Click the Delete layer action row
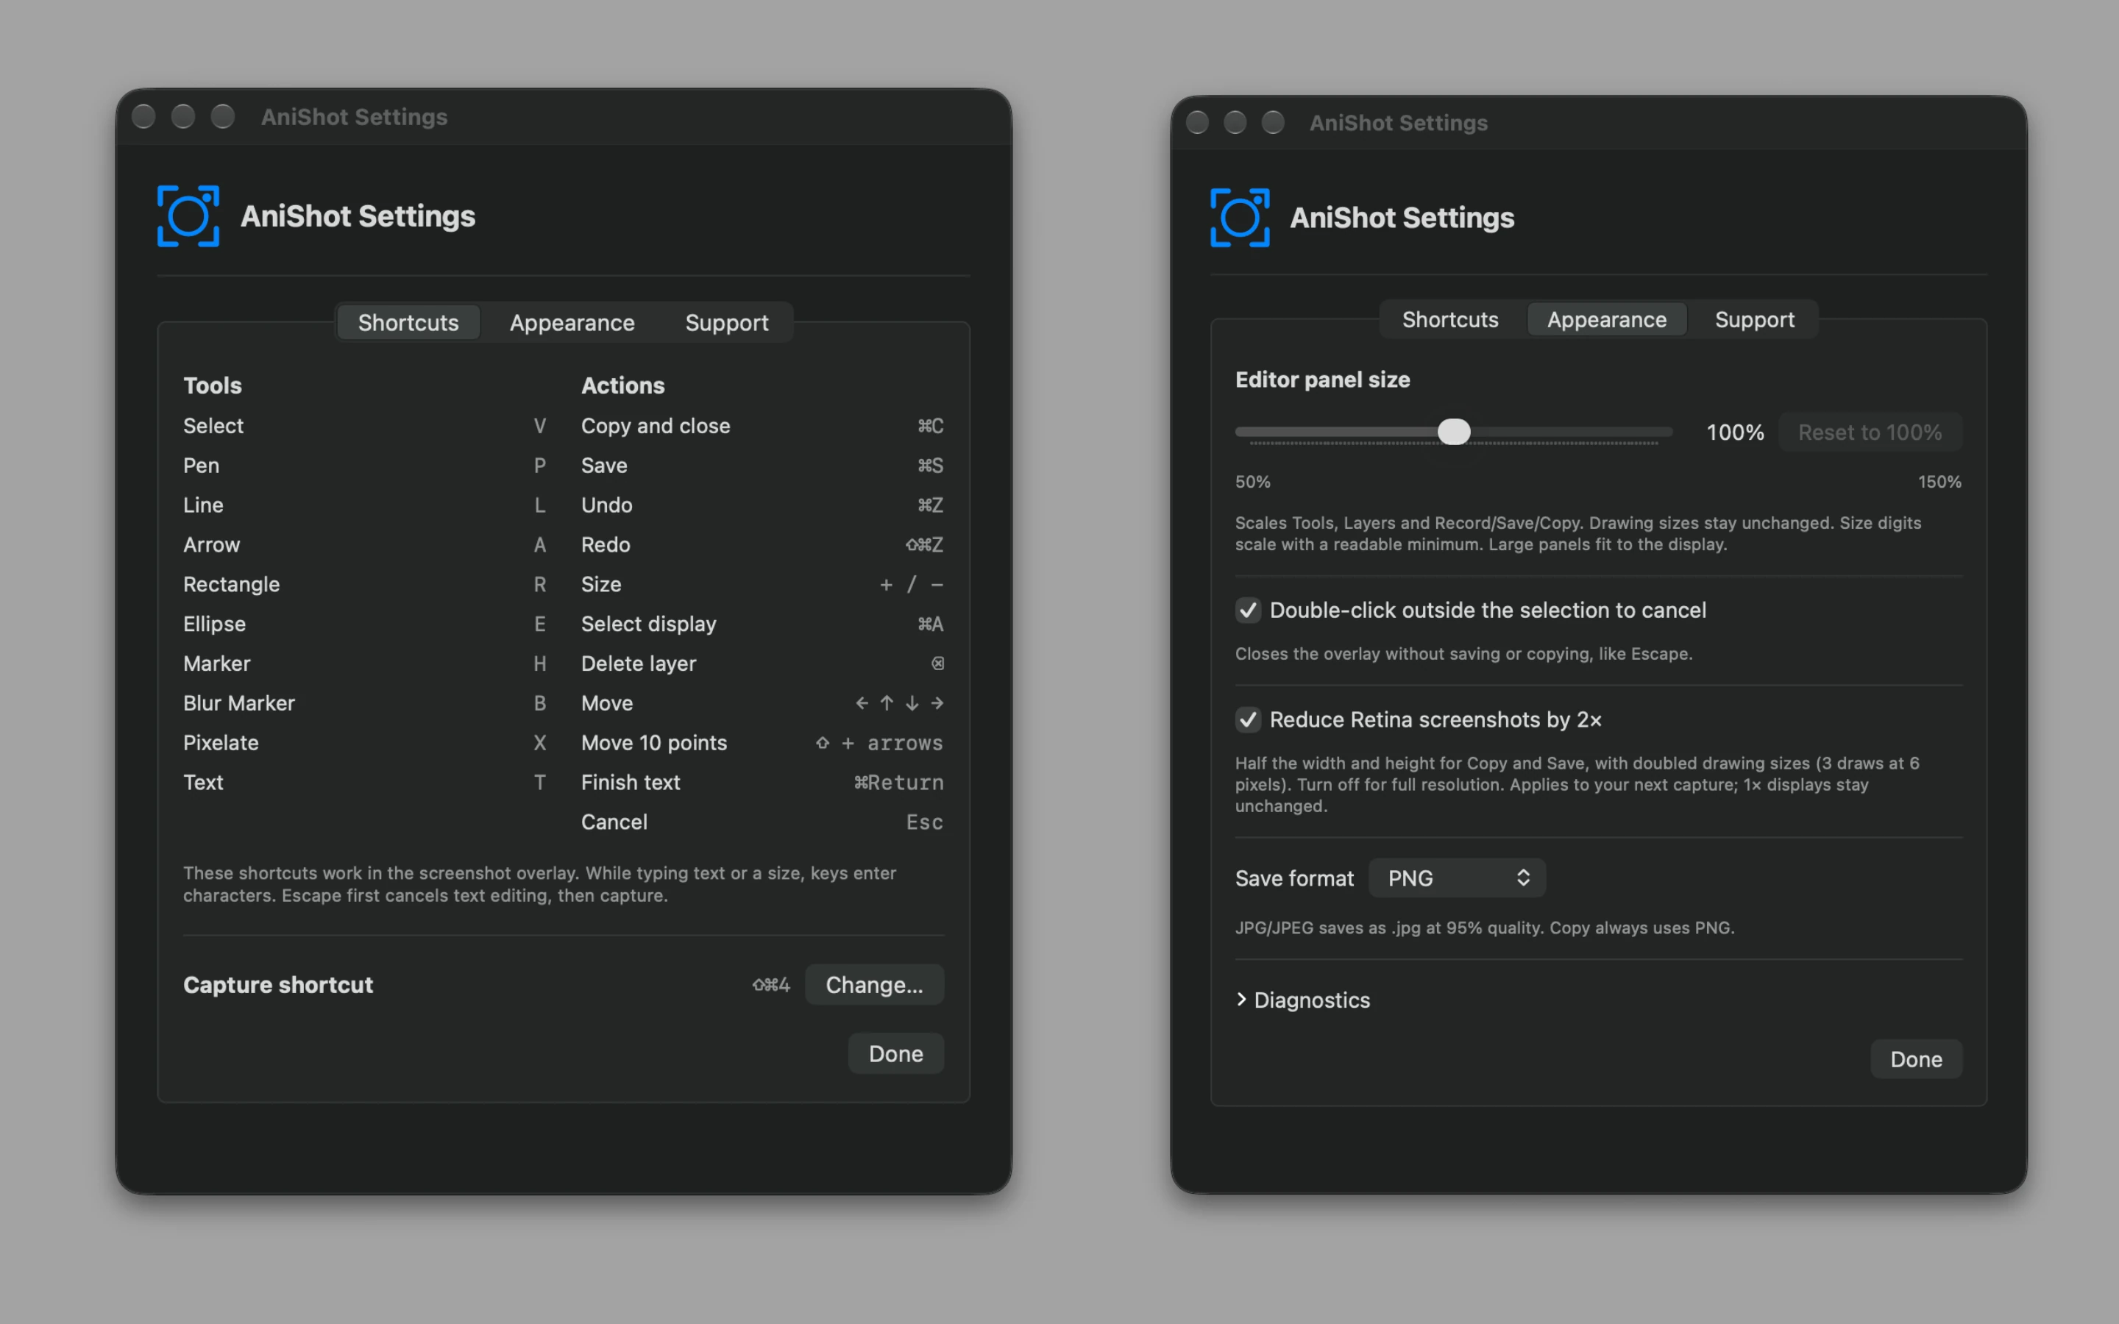 pyautogui.click(x=762, y=663)
